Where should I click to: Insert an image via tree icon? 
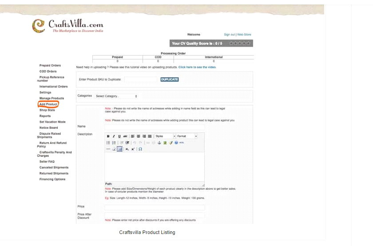click(165, 143)
